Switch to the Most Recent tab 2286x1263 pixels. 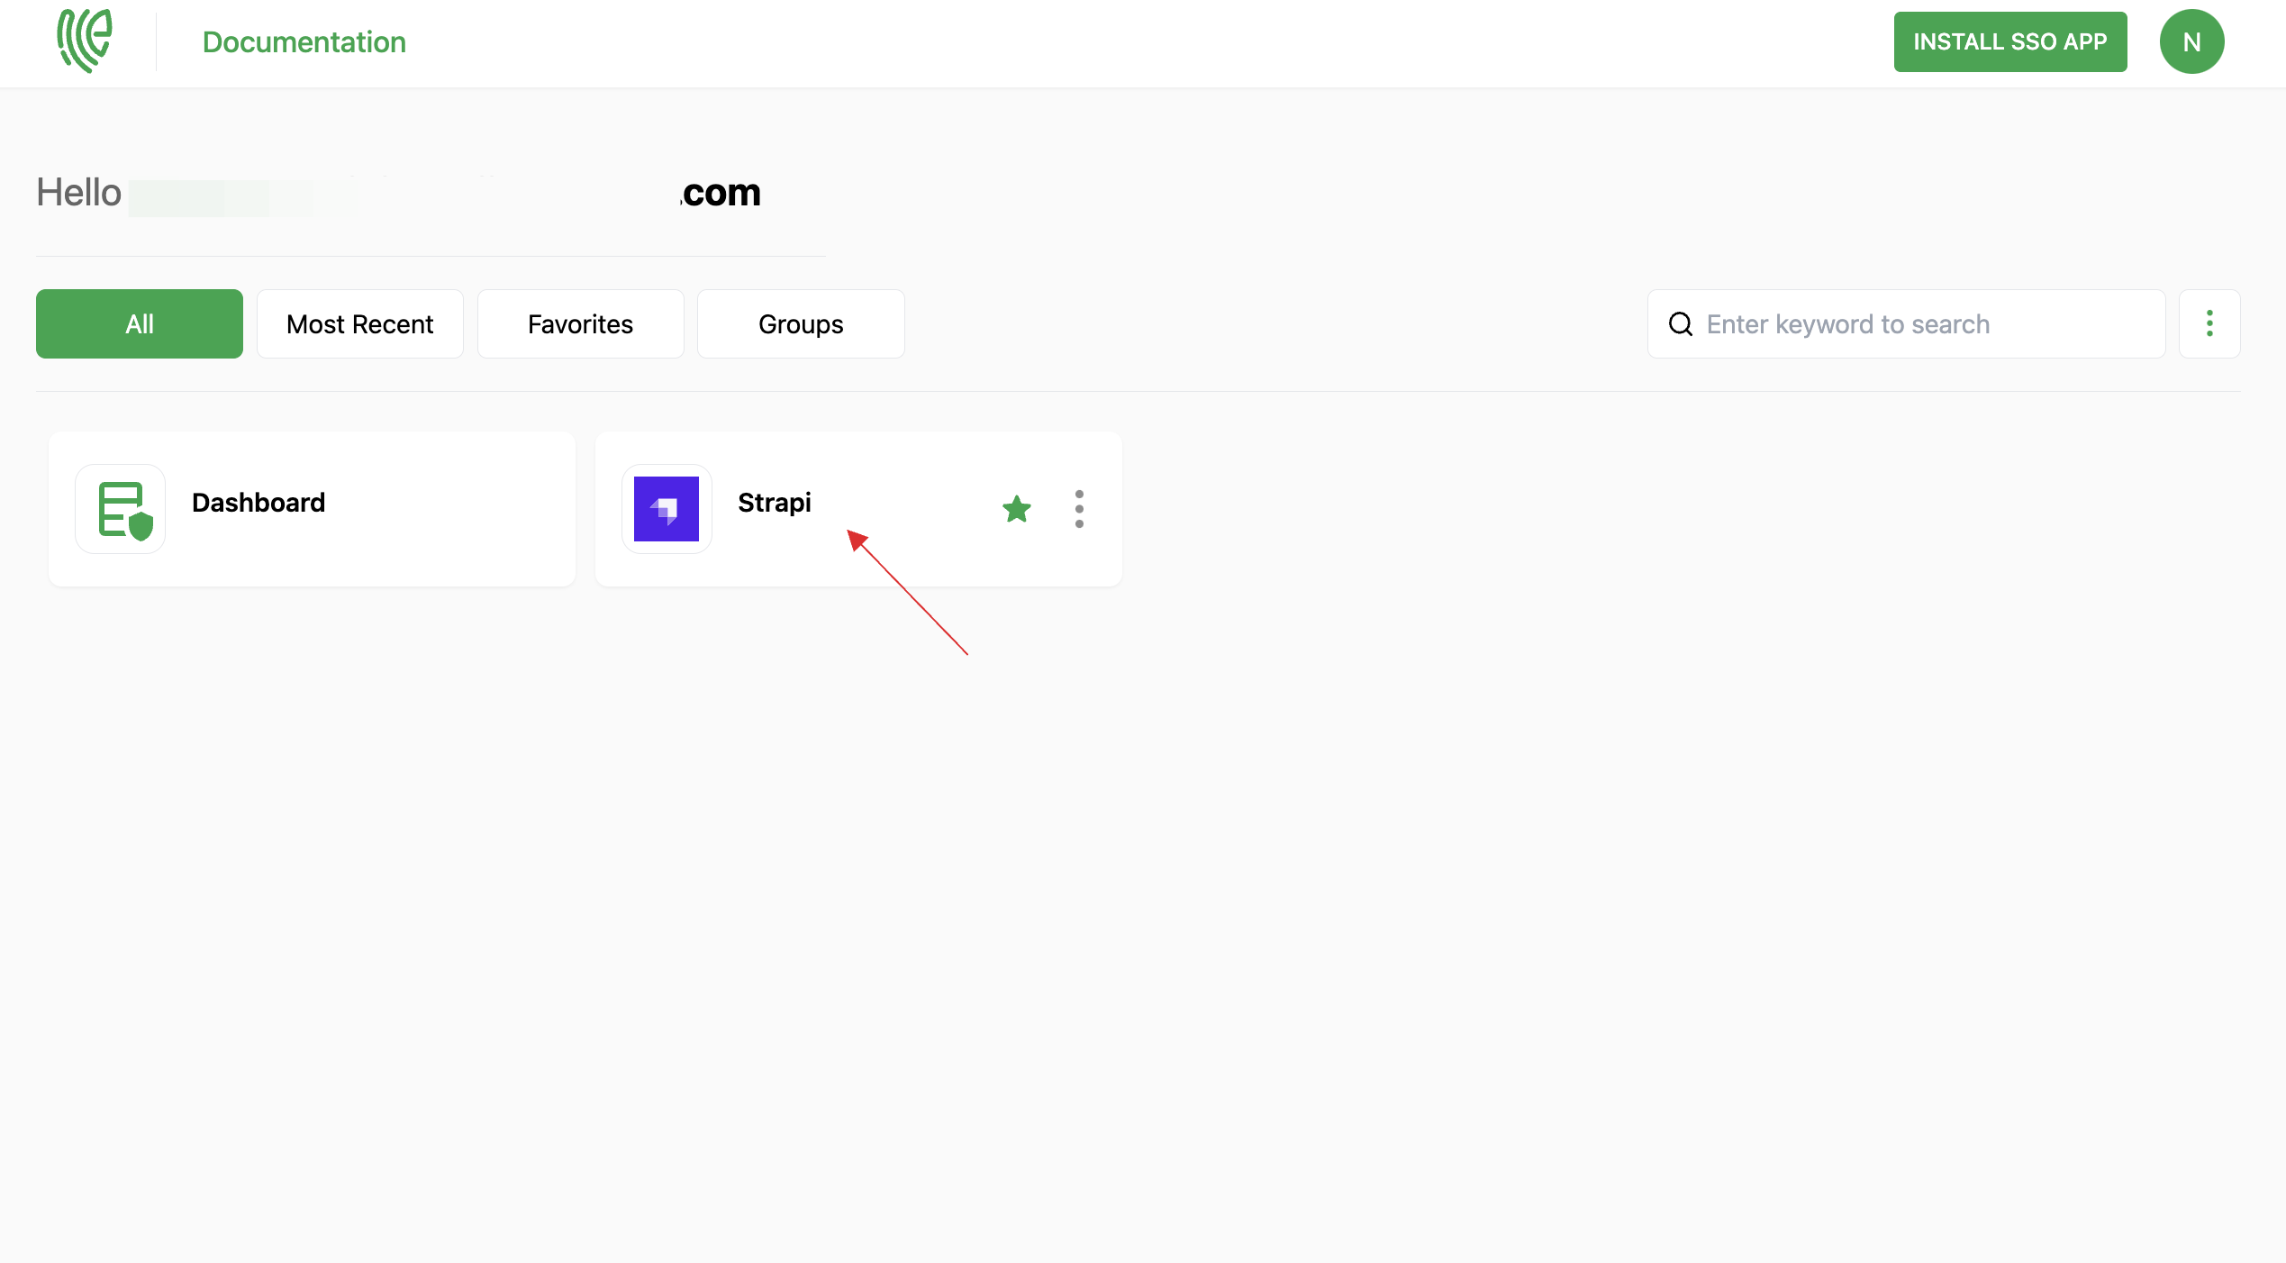(359, 323)
